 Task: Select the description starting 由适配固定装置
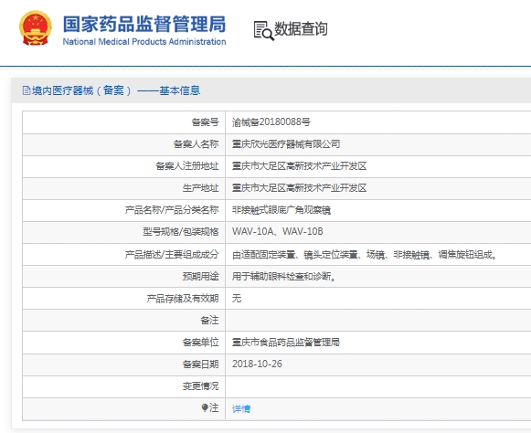365,255
